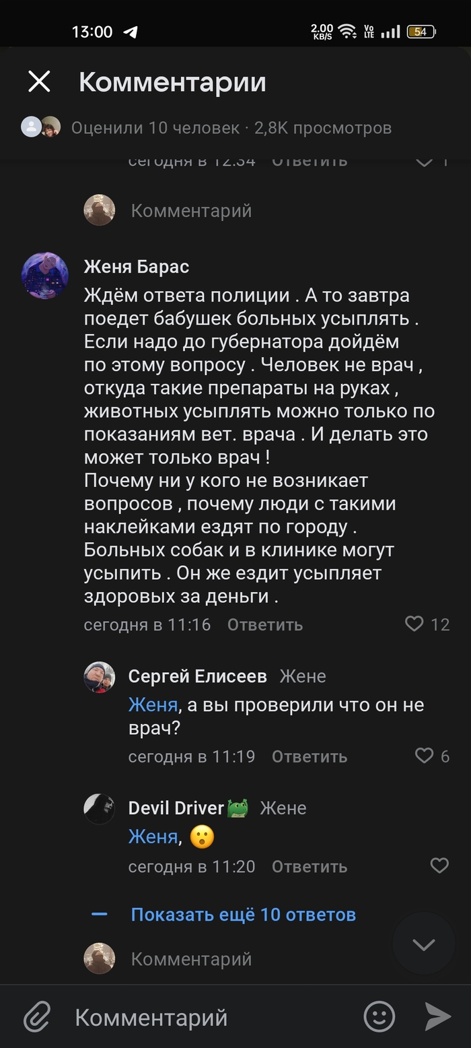Viewport: 471px width, 1048px height.
Task: Tap the scroll-down chevron button
Action: pyautogui.click(x=424, y=944)
